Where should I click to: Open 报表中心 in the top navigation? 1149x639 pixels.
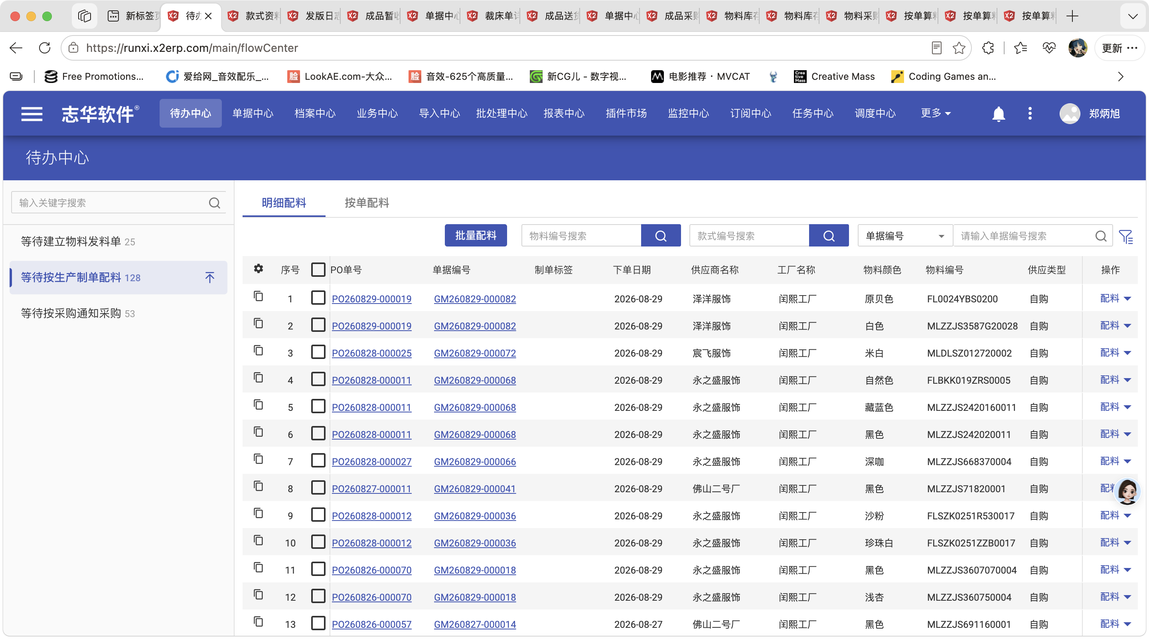click(x=564, y=113)
